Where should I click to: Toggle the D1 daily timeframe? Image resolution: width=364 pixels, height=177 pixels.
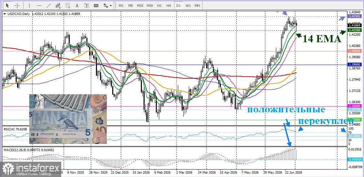(178, 5)
